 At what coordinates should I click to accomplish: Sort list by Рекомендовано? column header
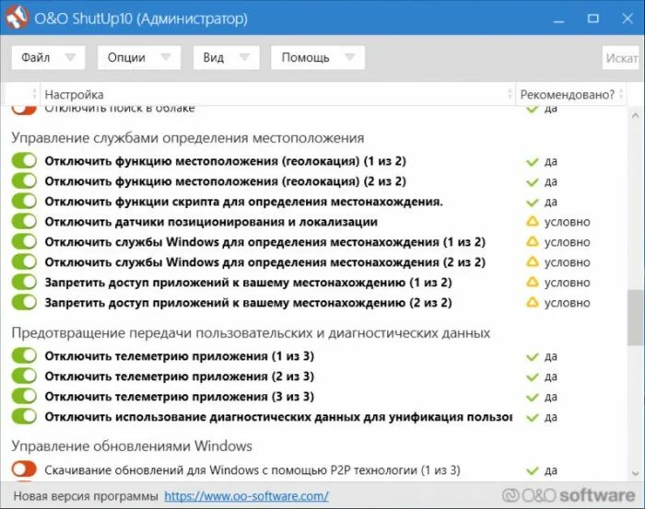pyautogui.click(x=571, y=95)
